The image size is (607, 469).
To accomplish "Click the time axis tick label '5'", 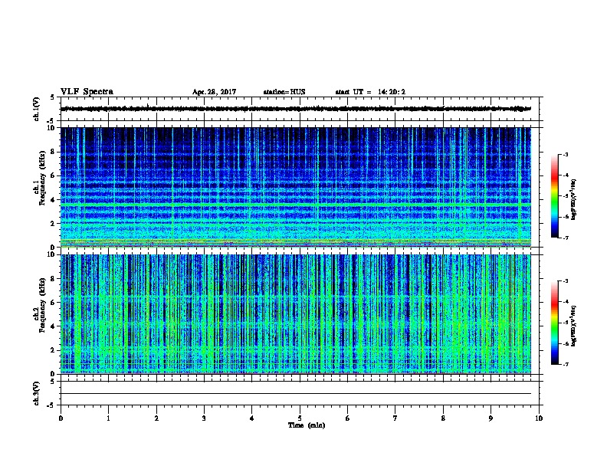I will [300, 418].
